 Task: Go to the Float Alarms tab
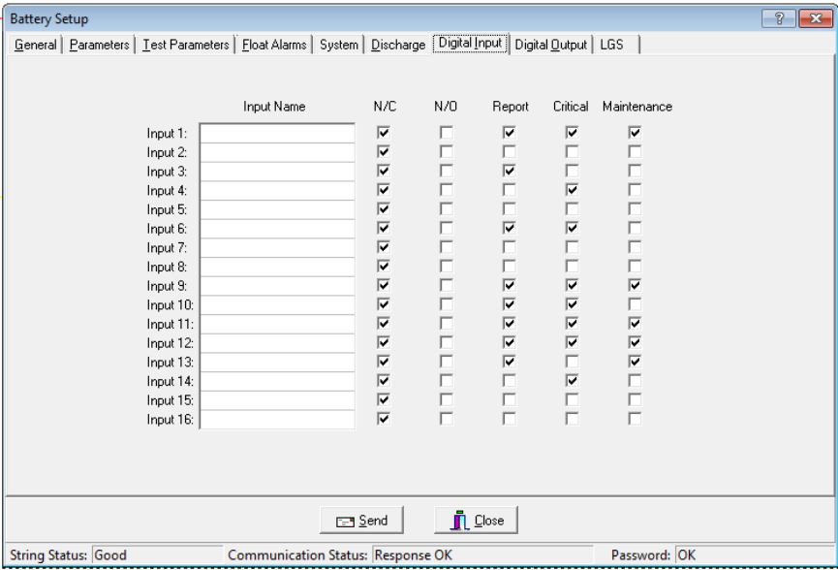(x=274, y=45)
